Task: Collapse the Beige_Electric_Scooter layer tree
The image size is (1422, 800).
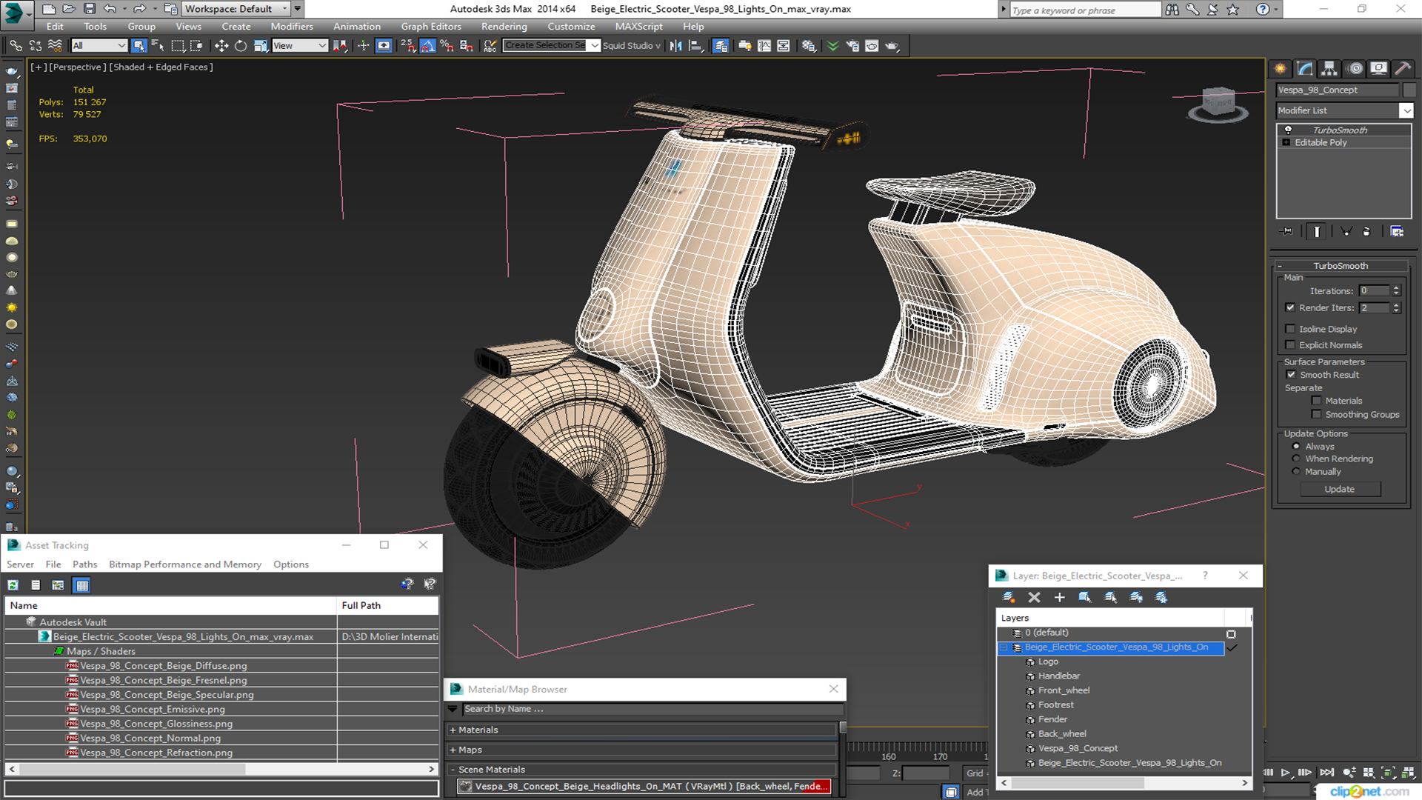Action: click(1004, 647)
